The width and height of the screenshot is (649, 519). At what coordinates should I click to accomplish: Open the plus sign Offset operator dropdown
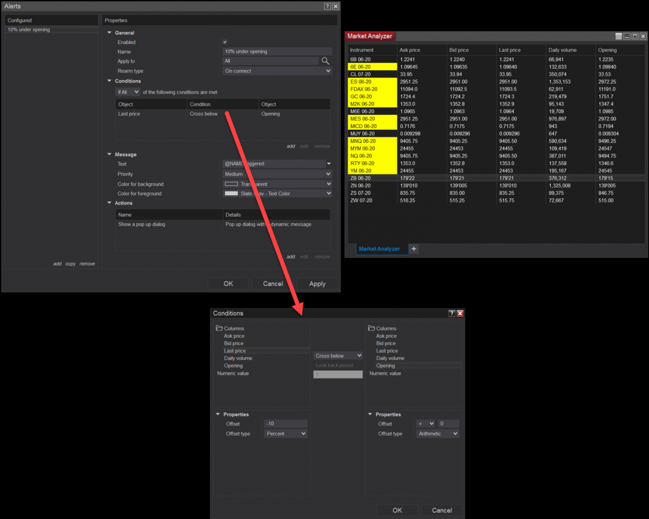tap(426, 424)
